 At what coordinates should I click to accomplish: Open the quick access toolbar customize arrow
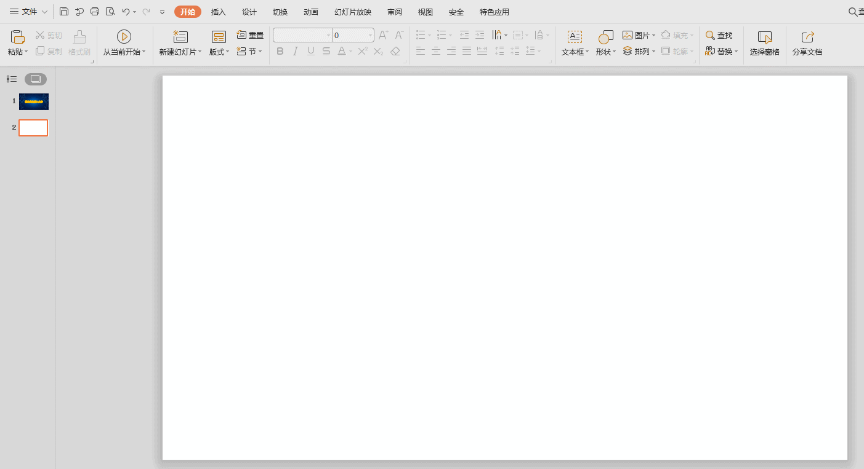pyautogui.click(x=162, y=12)
